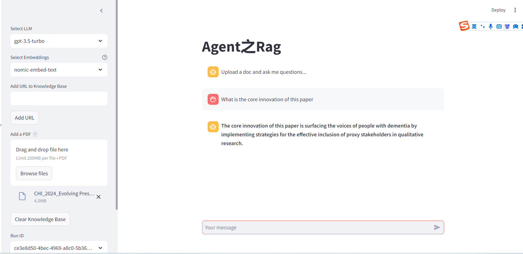523x254 pixels.
Task: Click the Limit 200MB per file text
Action: tap(42, 158)
